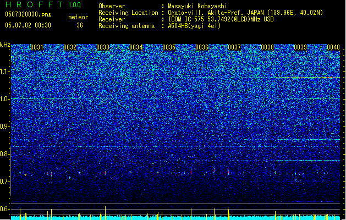Click the 0.7 kHz axis label

(x=5, y=182)
